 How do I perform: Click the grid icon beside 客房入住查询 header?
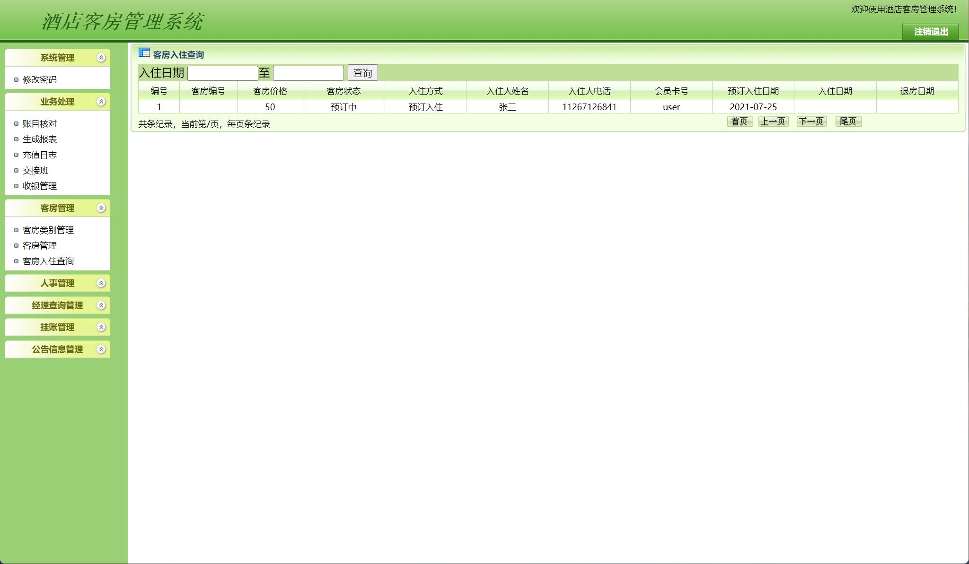point(143,53)
